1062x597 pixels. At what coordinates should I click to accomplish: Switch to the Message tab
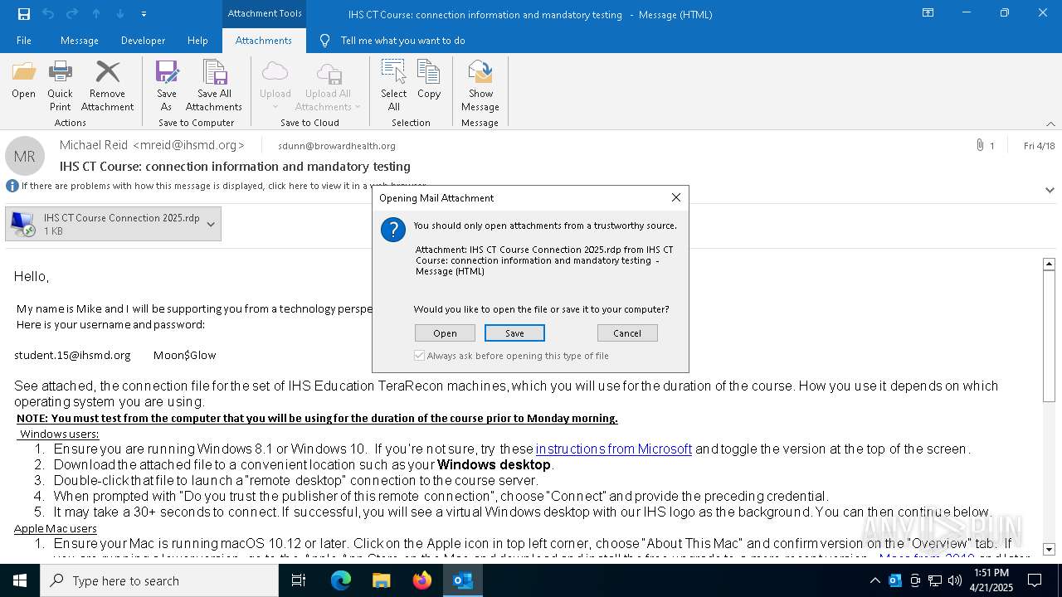pyautogui.click(x=80, y=41)
